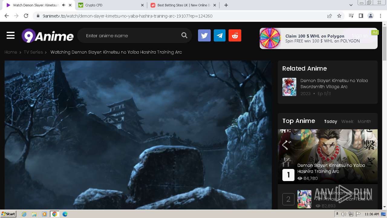This screenshot has width=387, height=218.
Task: Open the media control icon
Action: [351, 16]
